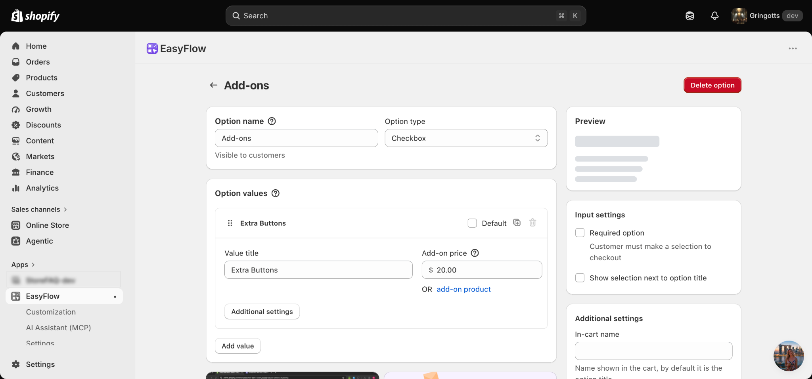Open Content page
This screenshot has width=812, height=379.
pos(40,141)
